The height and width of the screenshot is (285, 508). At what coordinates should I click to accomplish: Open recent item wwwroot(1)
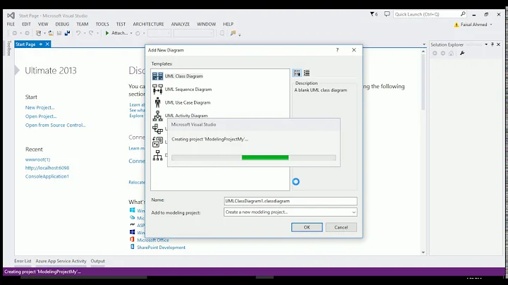(37, 159)
